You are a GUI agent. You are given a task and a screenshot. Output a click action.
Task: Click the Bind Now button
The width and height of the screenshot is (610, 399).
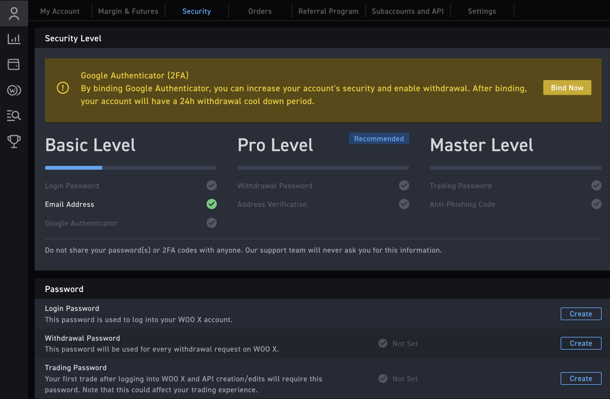pos(567,88)
